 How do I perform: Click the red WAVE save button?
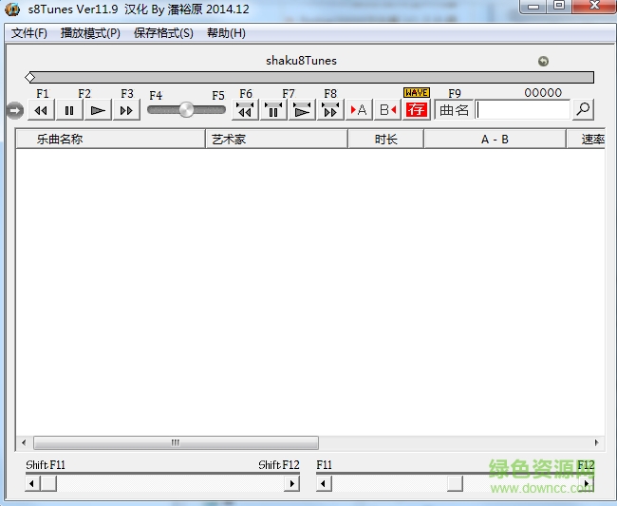(416, 110)
